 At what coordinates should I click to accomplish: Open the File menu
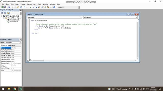click(3, 4)
